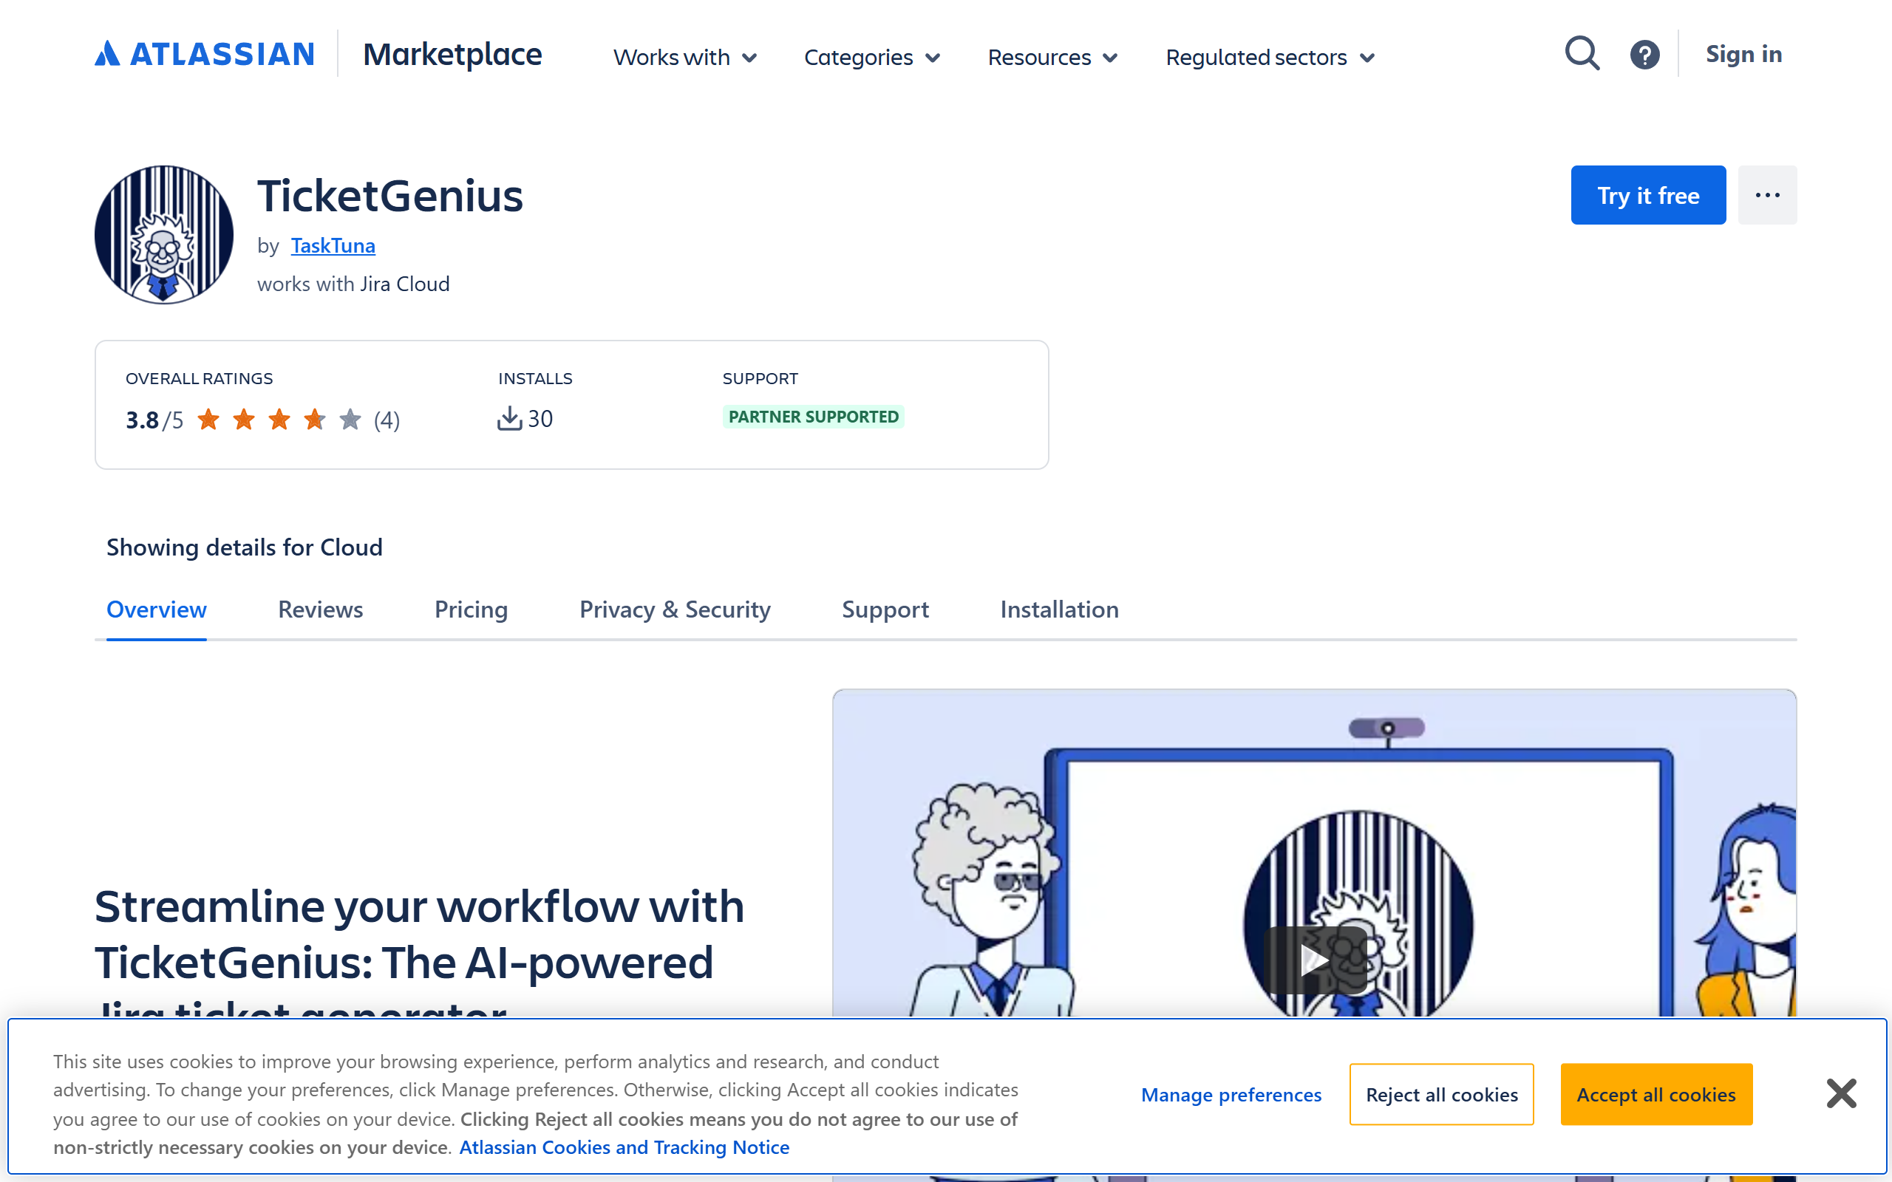Click the Atlassian logo

pos(205,54)
